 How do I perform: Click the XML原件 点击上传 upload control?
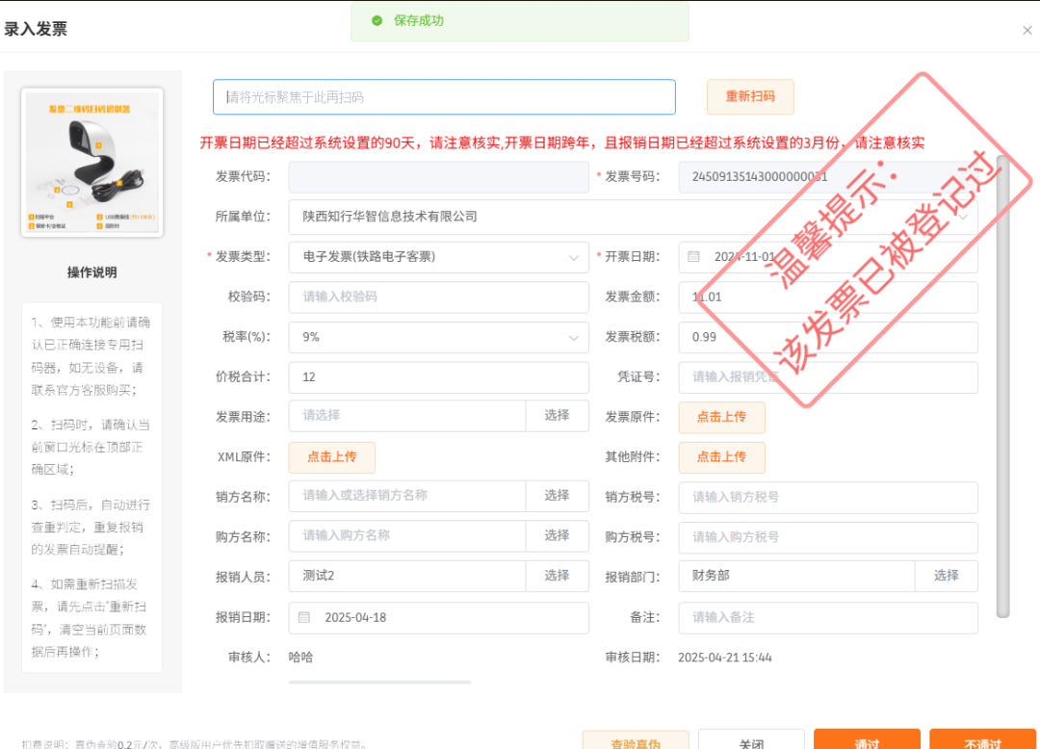pos(331,457)
